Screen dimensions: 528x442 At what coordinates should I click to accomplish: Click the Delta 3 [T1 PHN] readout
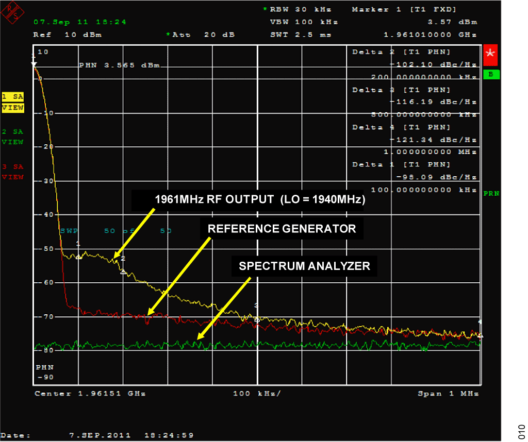point(401,90)
